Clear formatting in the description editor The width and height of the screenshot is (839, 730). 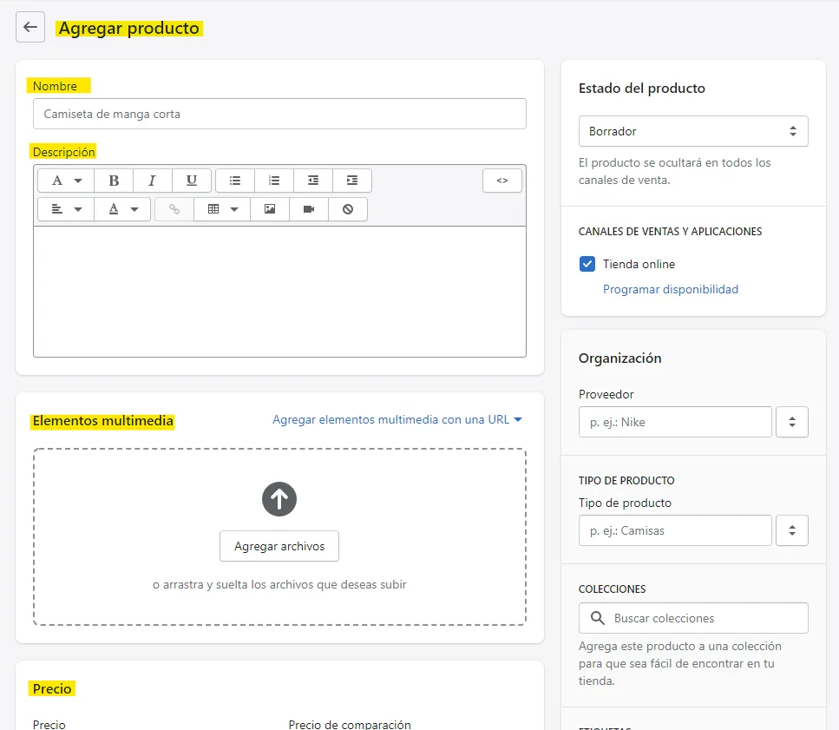pyautogui.click(x=347, y=208)
